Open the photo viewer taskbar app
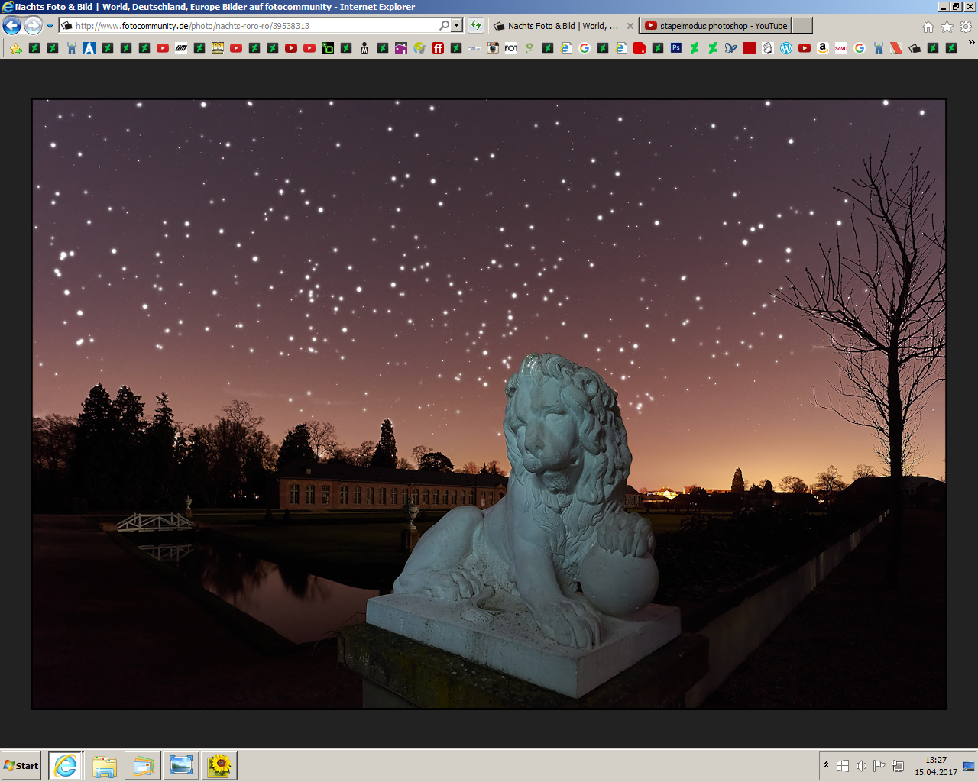The height and width of the screenshot is (782, 978). click(181, 765)
